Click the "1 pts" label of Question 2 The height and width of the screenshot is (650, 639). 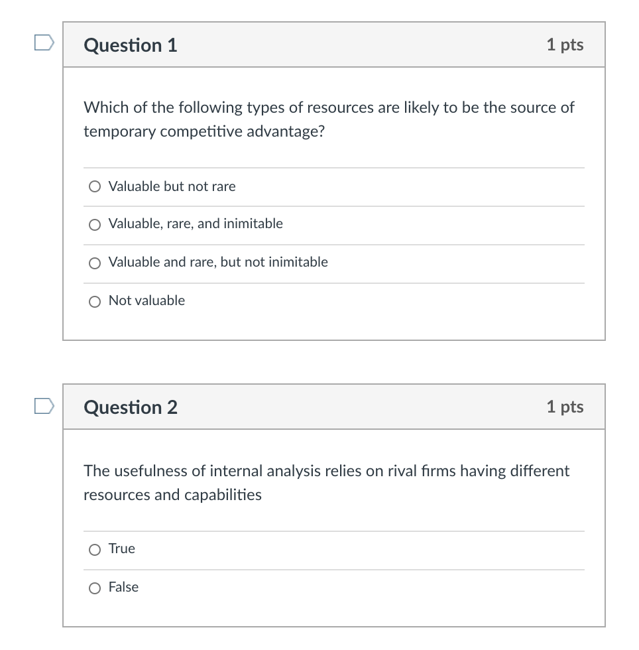click(565, 407)
